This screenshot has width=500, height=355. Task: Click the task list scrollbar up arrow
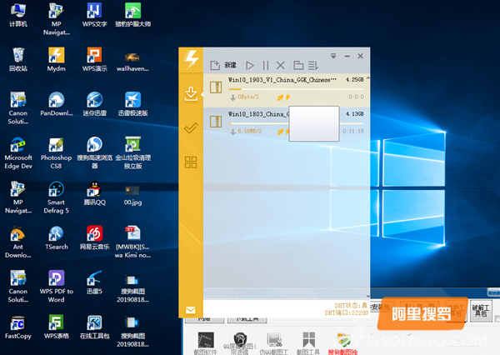pos(368,77)
